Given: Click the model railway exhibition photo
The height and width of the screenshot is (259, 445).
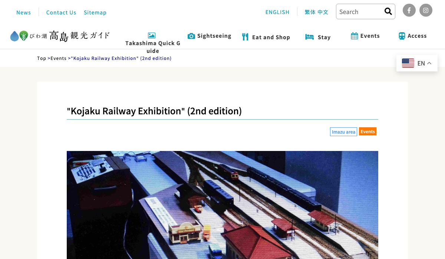Looking at the screenshot, I should [222, 205].
